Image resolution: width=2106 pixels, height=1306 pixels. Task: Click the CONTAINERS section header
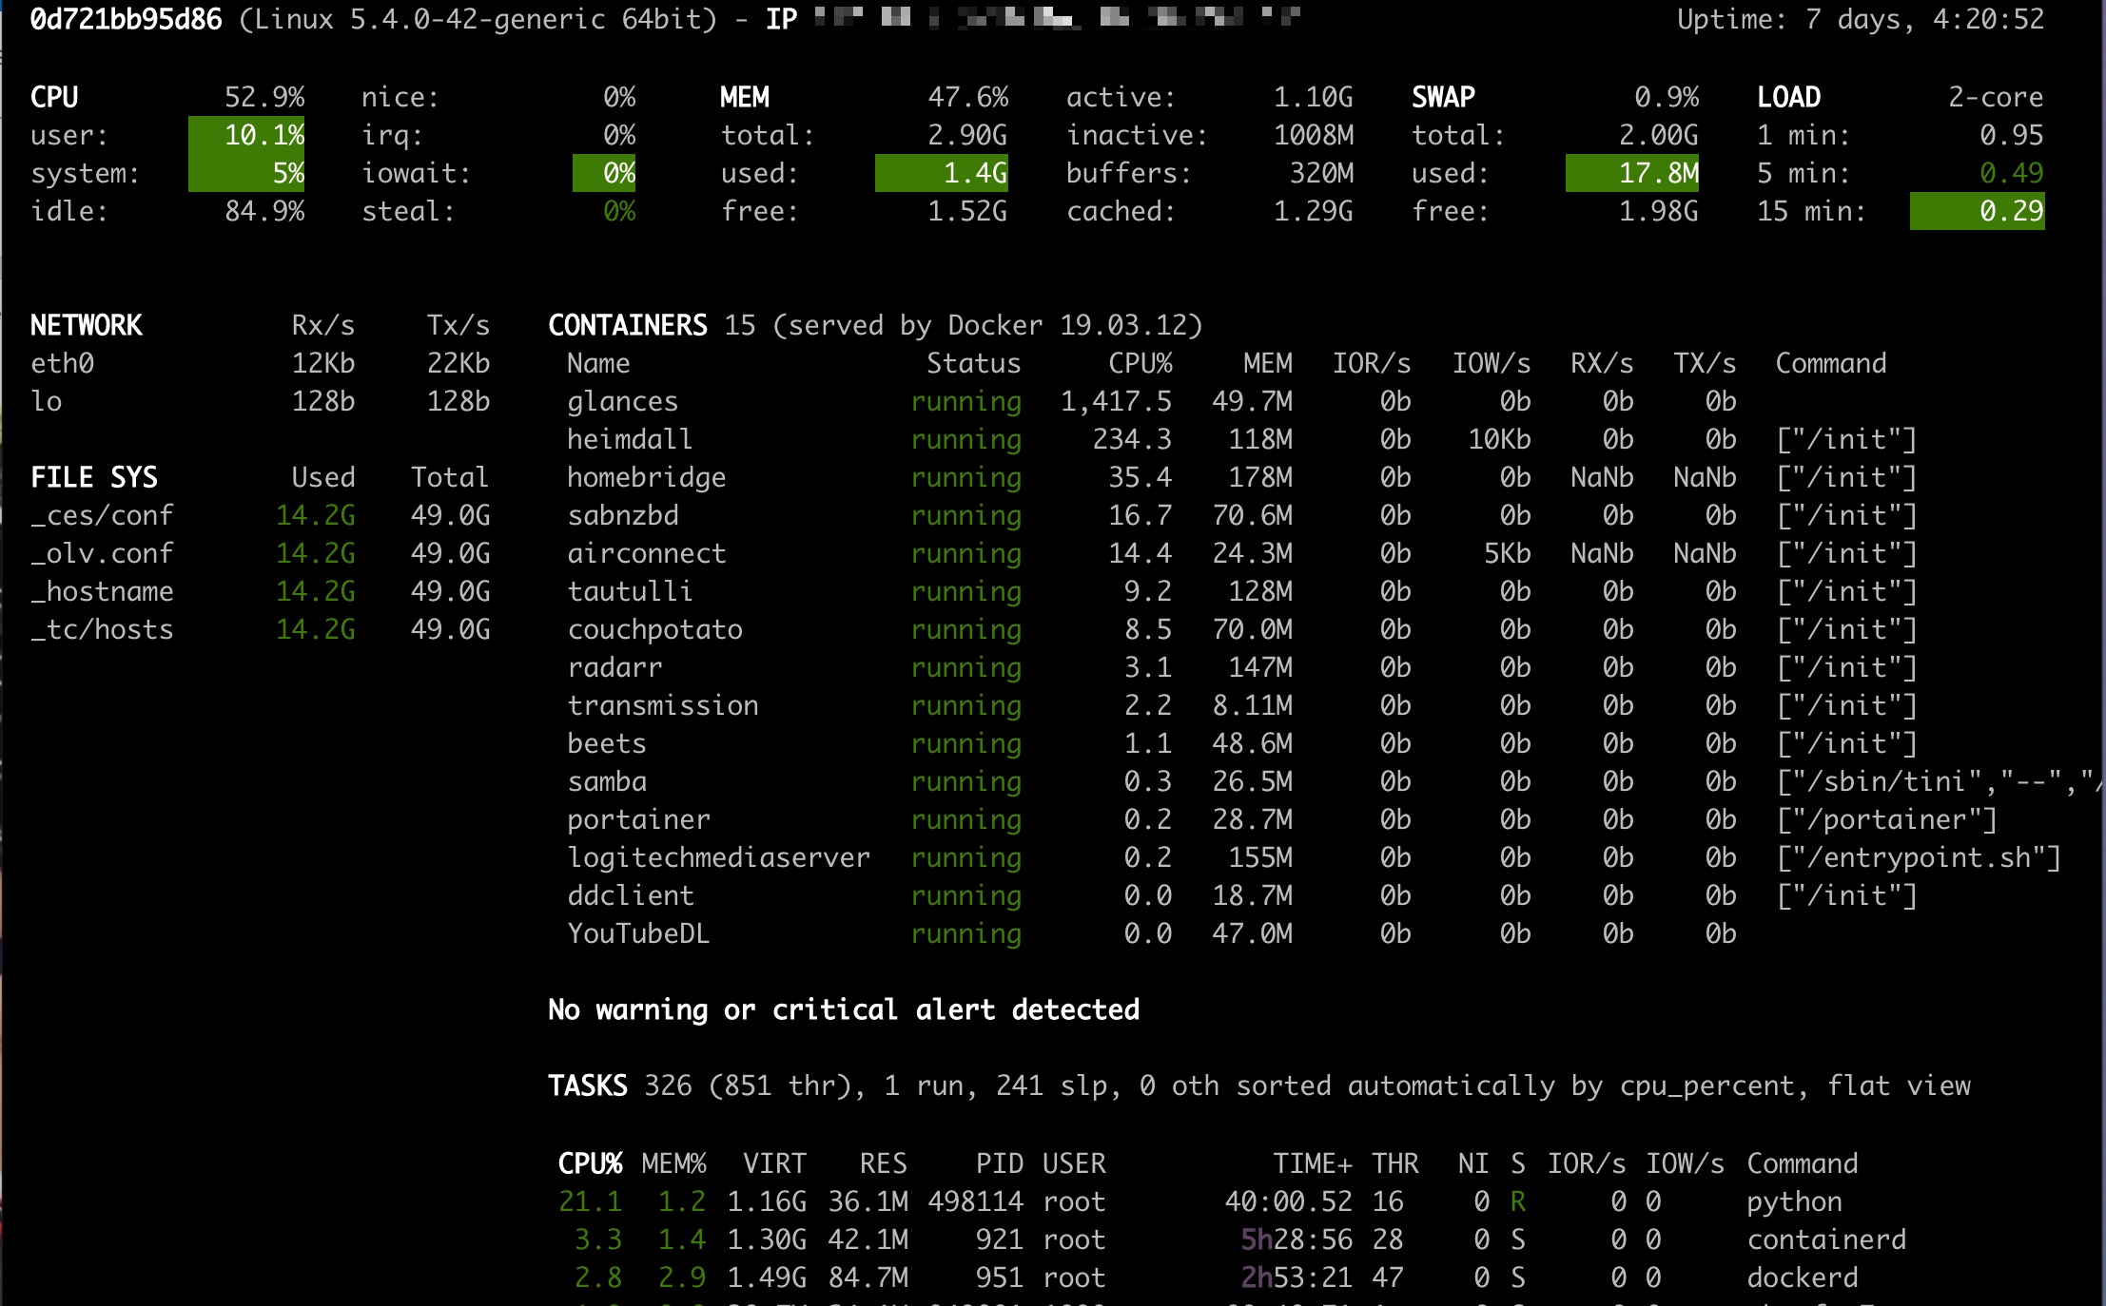(x=628, y=325)
